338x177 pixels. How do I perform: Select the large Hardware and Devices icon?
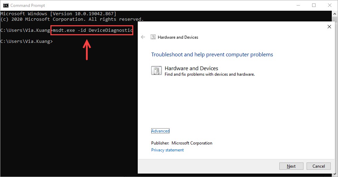tap(156, 71)
